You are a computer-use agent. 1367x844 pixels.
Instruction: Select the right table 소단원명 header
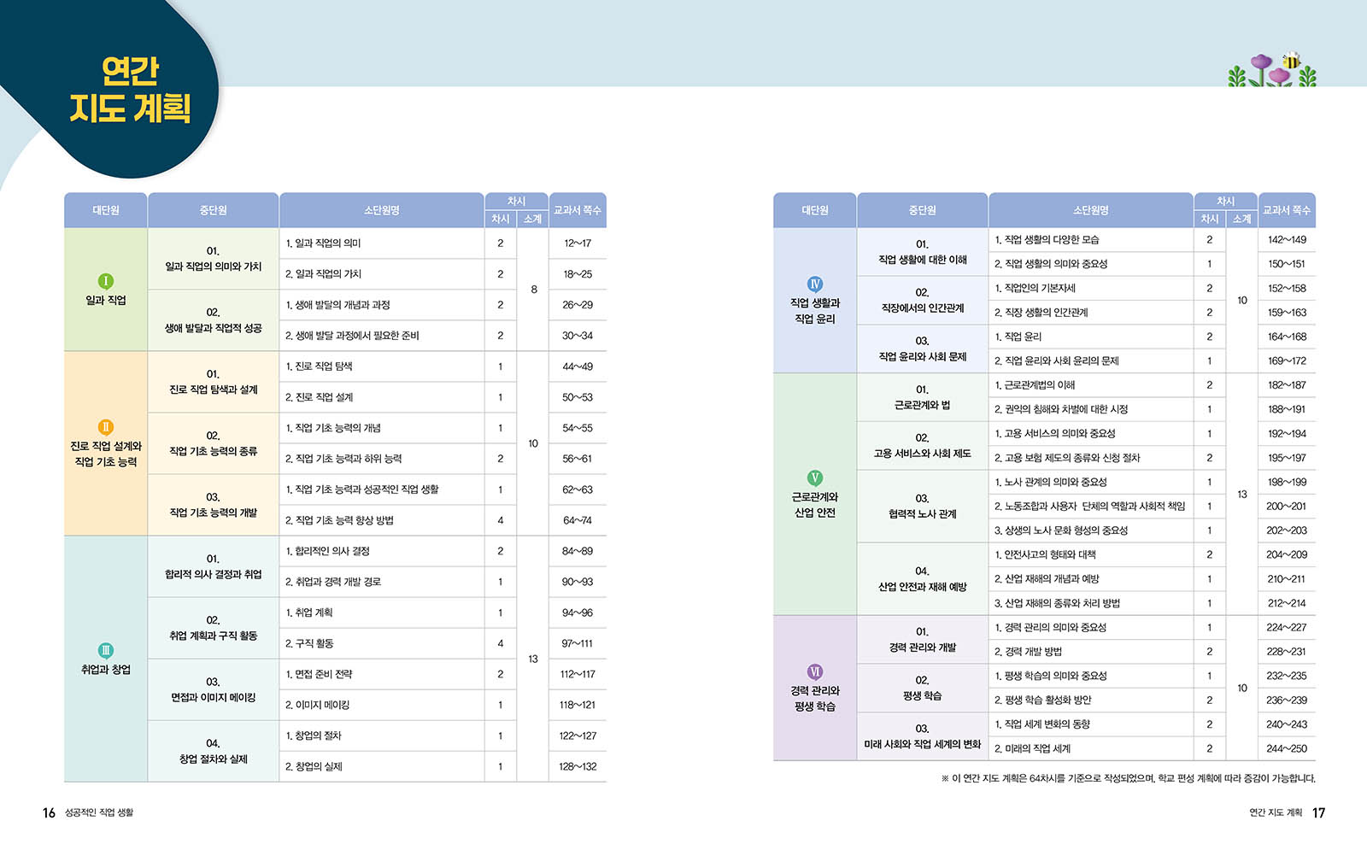(1091, 210)
